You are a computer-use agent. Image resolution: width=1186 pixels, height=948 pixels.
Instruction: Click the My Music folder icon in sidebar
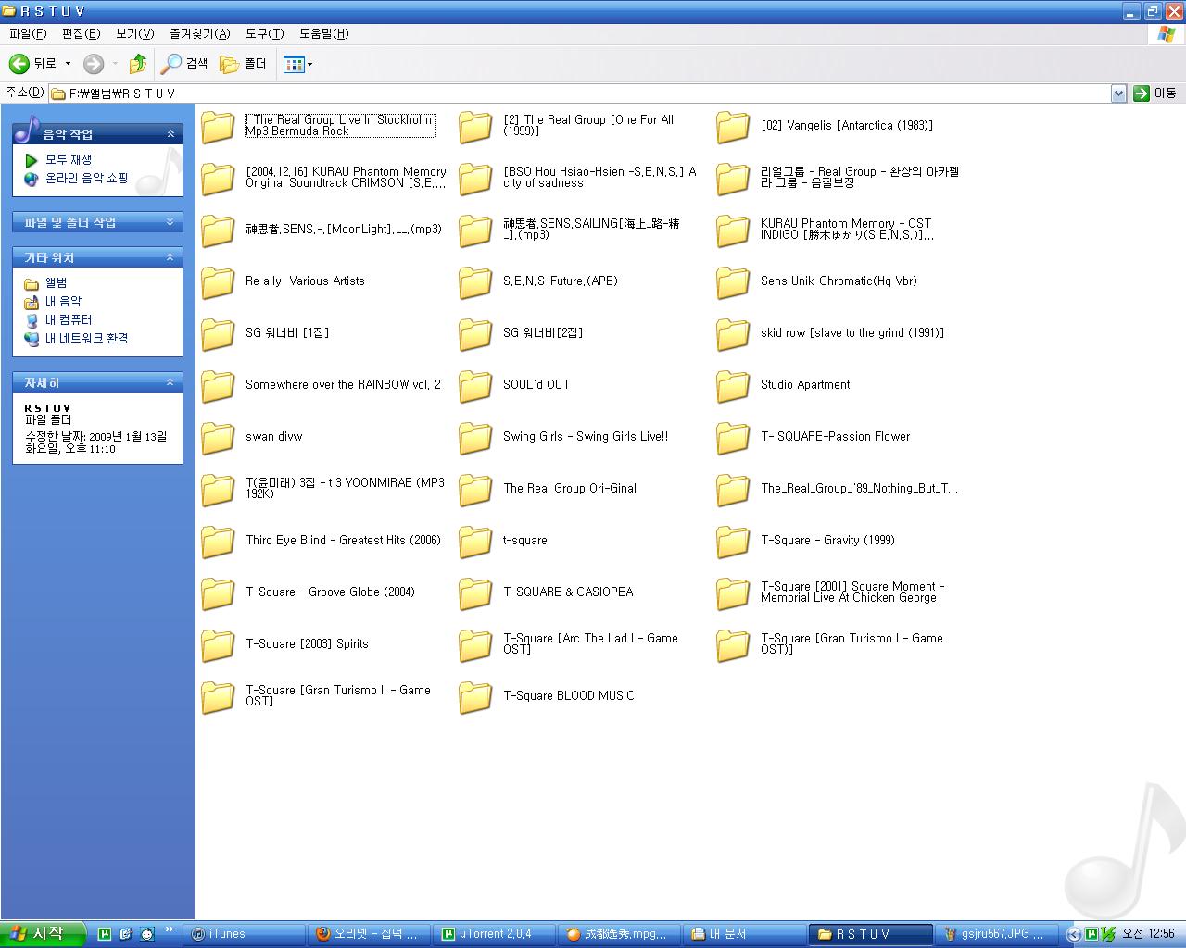[x=32, y=302]
